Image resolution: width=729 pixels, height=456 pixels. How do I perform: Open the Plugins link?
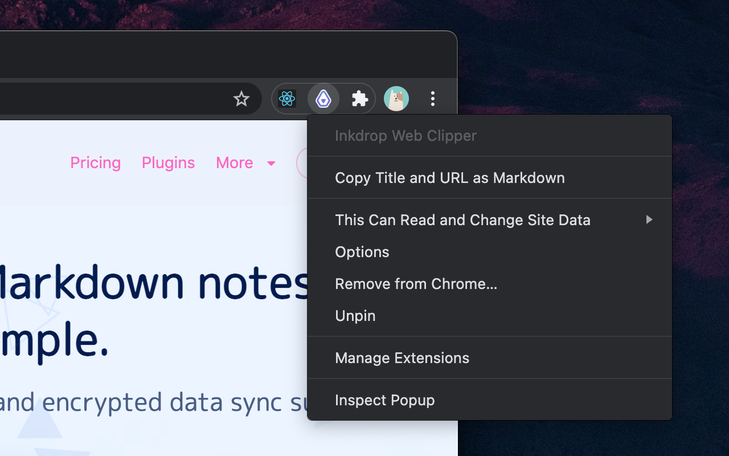pyautogui.click(x=168, y=163)
